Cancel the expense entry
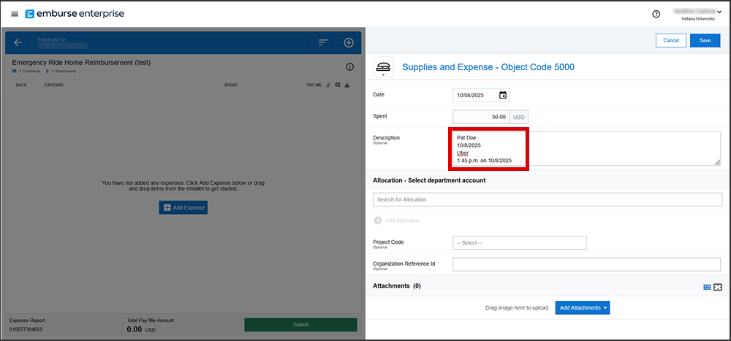 [x=670, y=41]
